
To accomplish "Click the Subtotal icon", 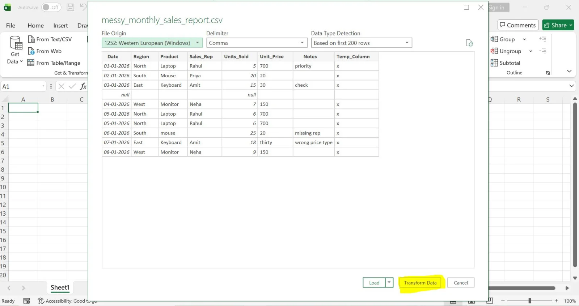I will click(x=494, y=63).
